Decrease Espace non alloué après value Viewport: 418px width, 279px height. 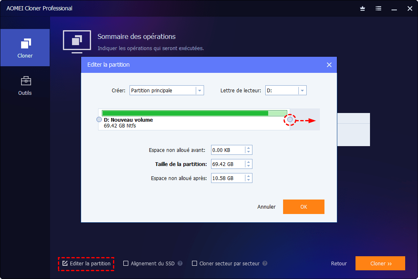click(248, 180)
